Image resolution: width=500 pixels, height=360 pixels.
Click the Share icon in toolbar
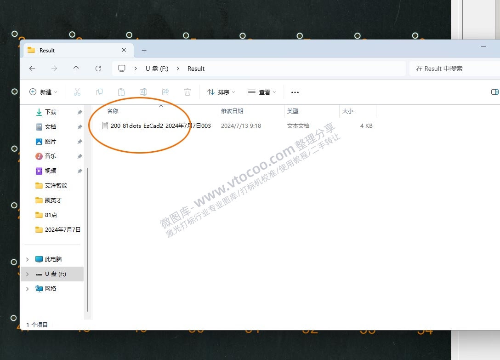(165, 92)
